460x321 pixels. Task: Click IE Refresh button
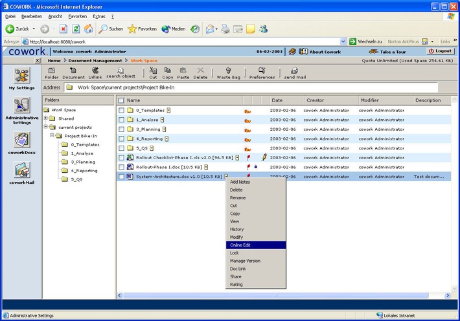pos(76,28)
